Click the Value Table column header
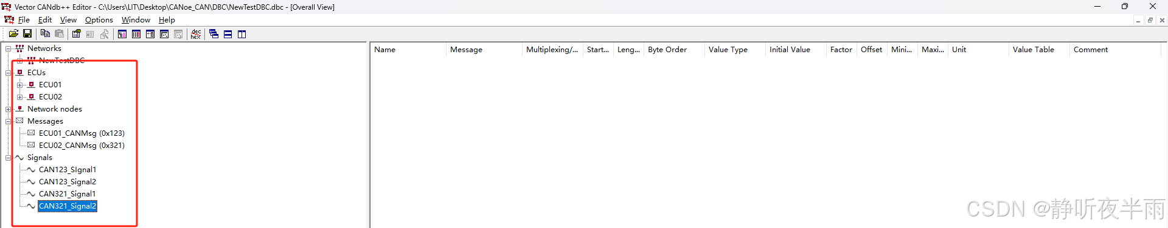This screenshot has width=1168, height=228. click(1039, 50)
